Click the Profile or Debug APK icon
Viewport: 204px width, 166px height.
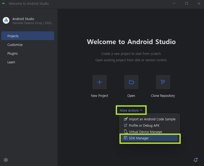point(126,125)
